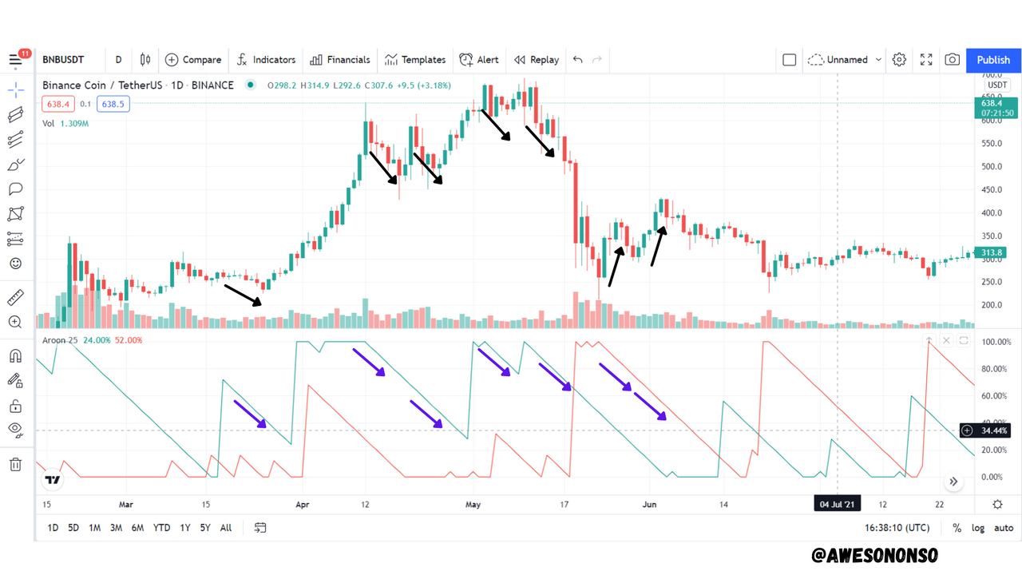Change the D timeframe interval
The width and height of the screenshot is (1022, 575).
pos(118,60)
